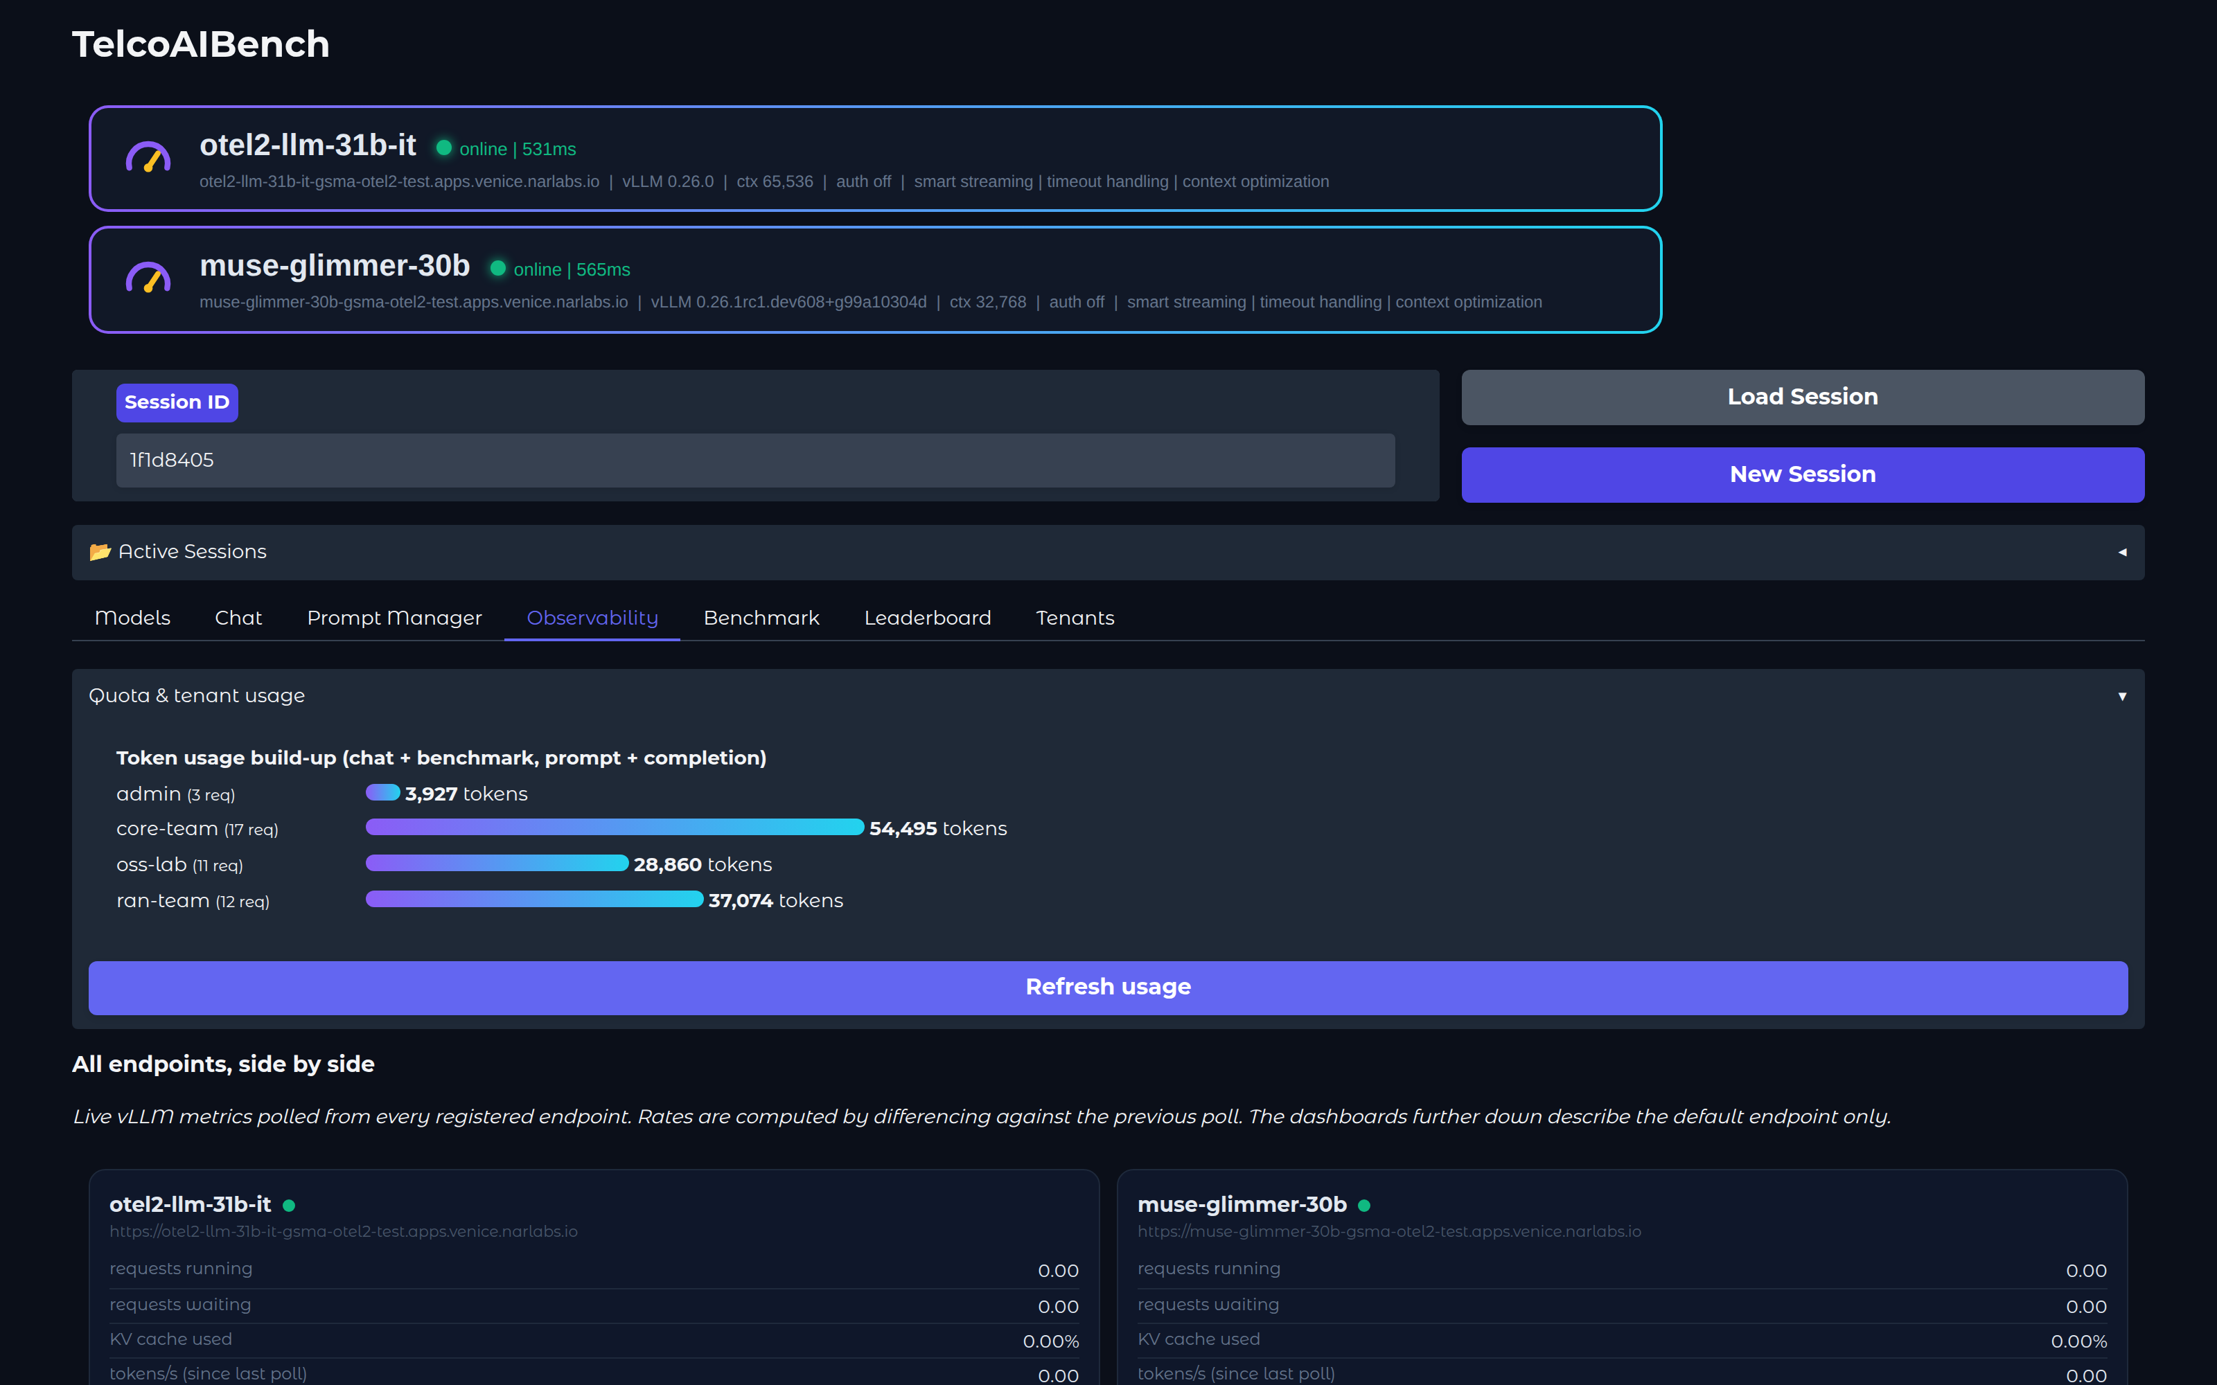Open muse-glimmer-30b endpoint URL link
This screenshot has height=1385, width=2217.
click(x=1389, y=1232)
